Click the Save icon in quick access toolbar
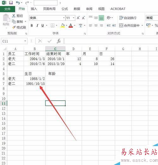The width and height of the screenshot is (158, 165). (x=11, y=3)
